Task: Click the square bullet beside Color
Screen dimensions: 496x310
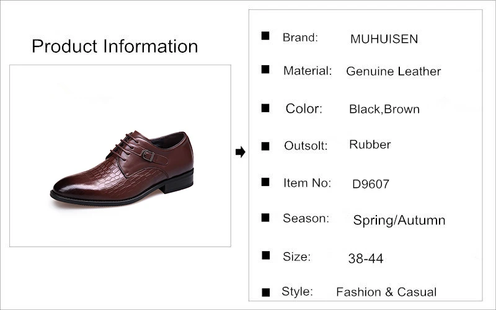Action: [265, 108]
